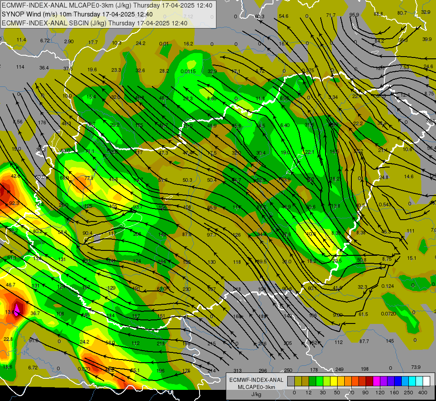Image resolution: width=436 pixels, height=401 pixels.
Task: Click the dark red legend swatch
Action: click(369, 381)
